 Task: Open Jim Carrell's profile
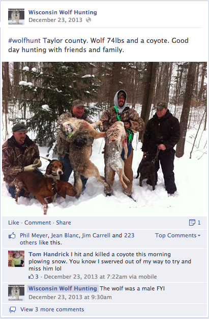[96, 235]
